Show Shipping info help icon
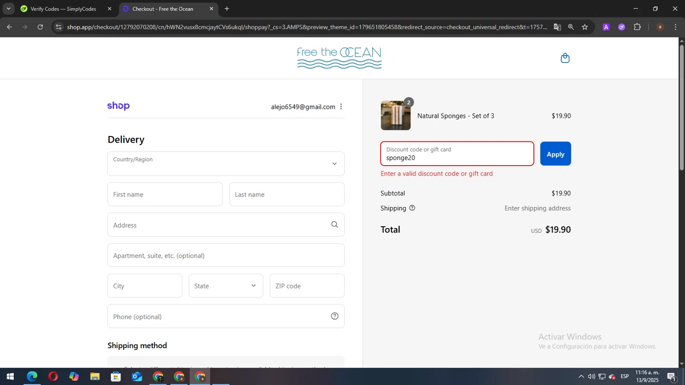Viewport: 685px width, 385px height. (412, 208)
